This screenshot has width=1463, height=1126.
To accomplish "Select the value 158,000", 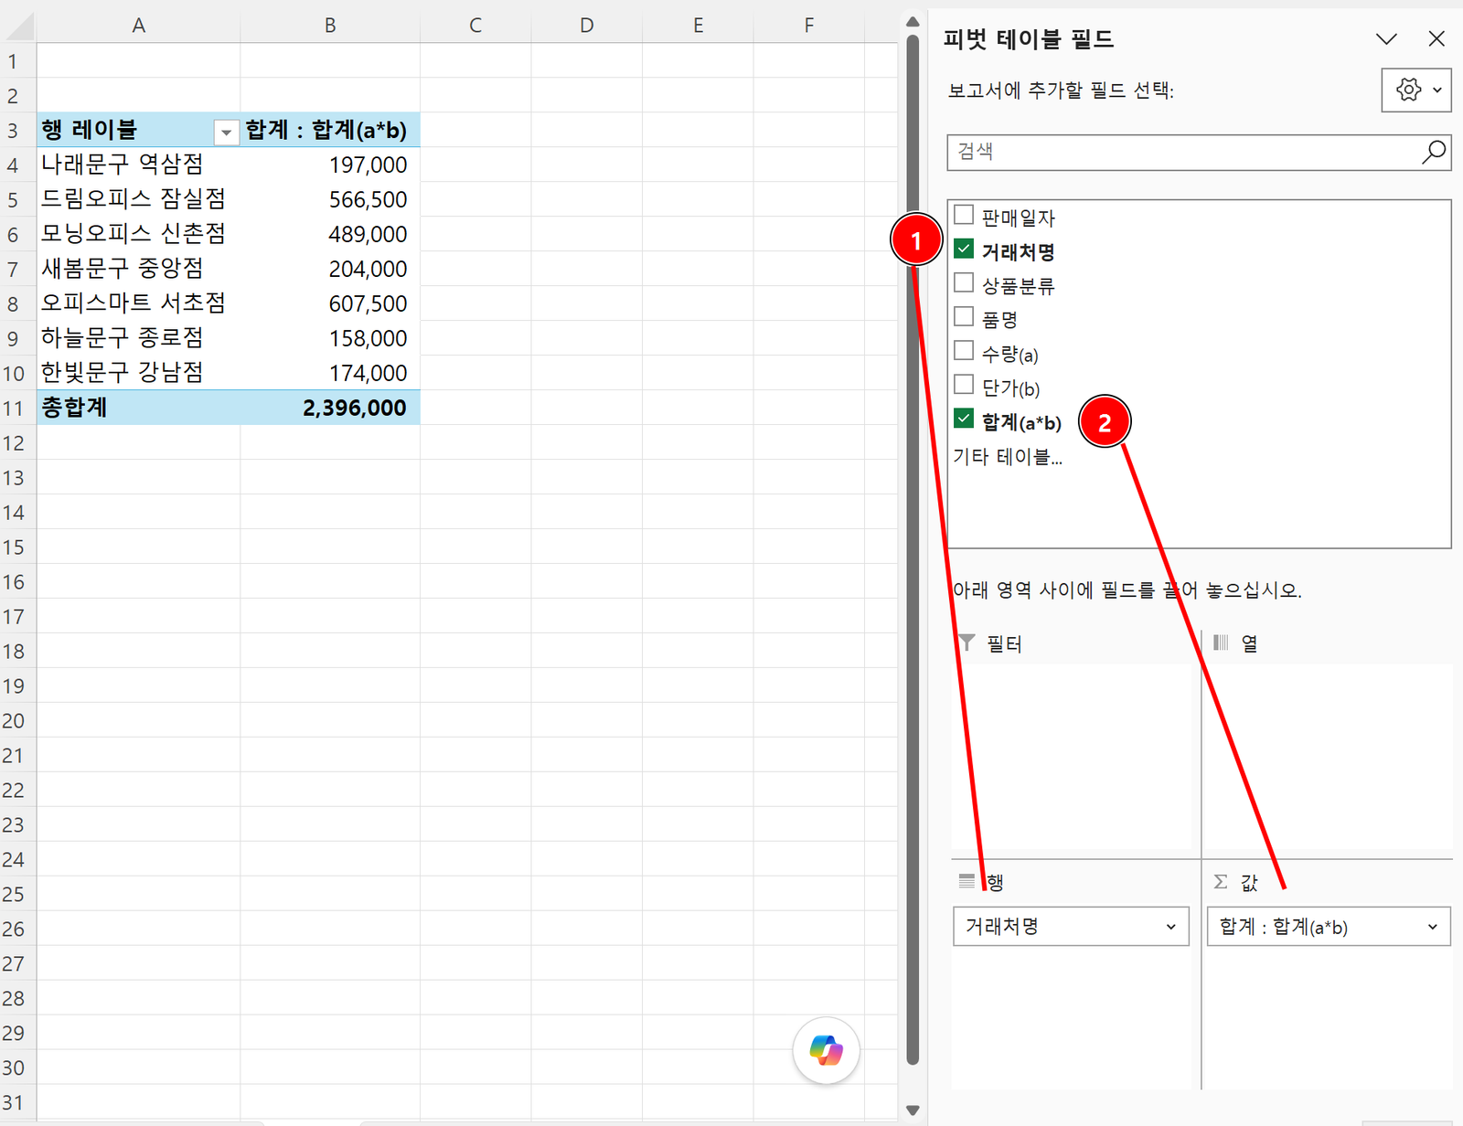I will point(330,338).
